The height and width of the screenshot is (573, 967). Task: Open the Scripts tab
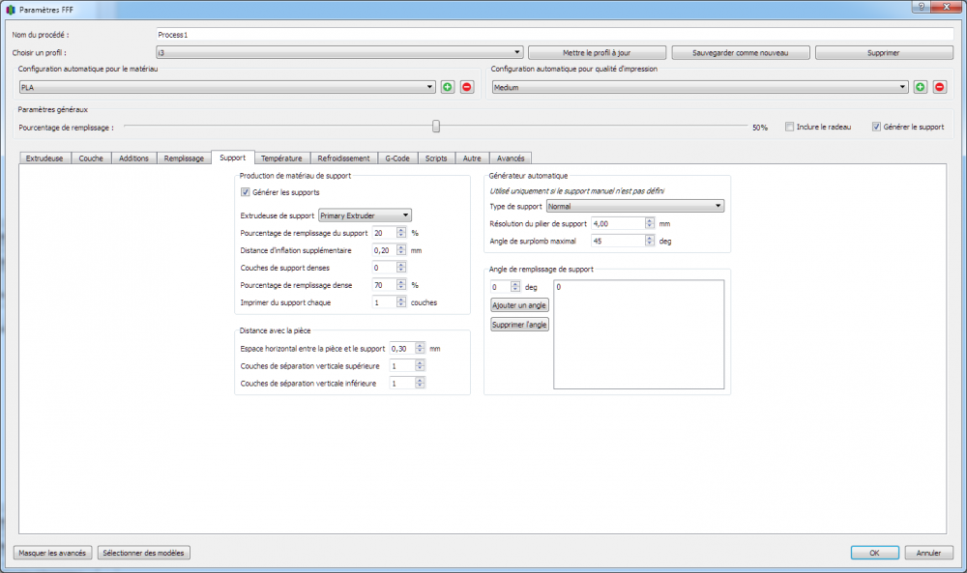pyautogui.click(x=436, y=158)
